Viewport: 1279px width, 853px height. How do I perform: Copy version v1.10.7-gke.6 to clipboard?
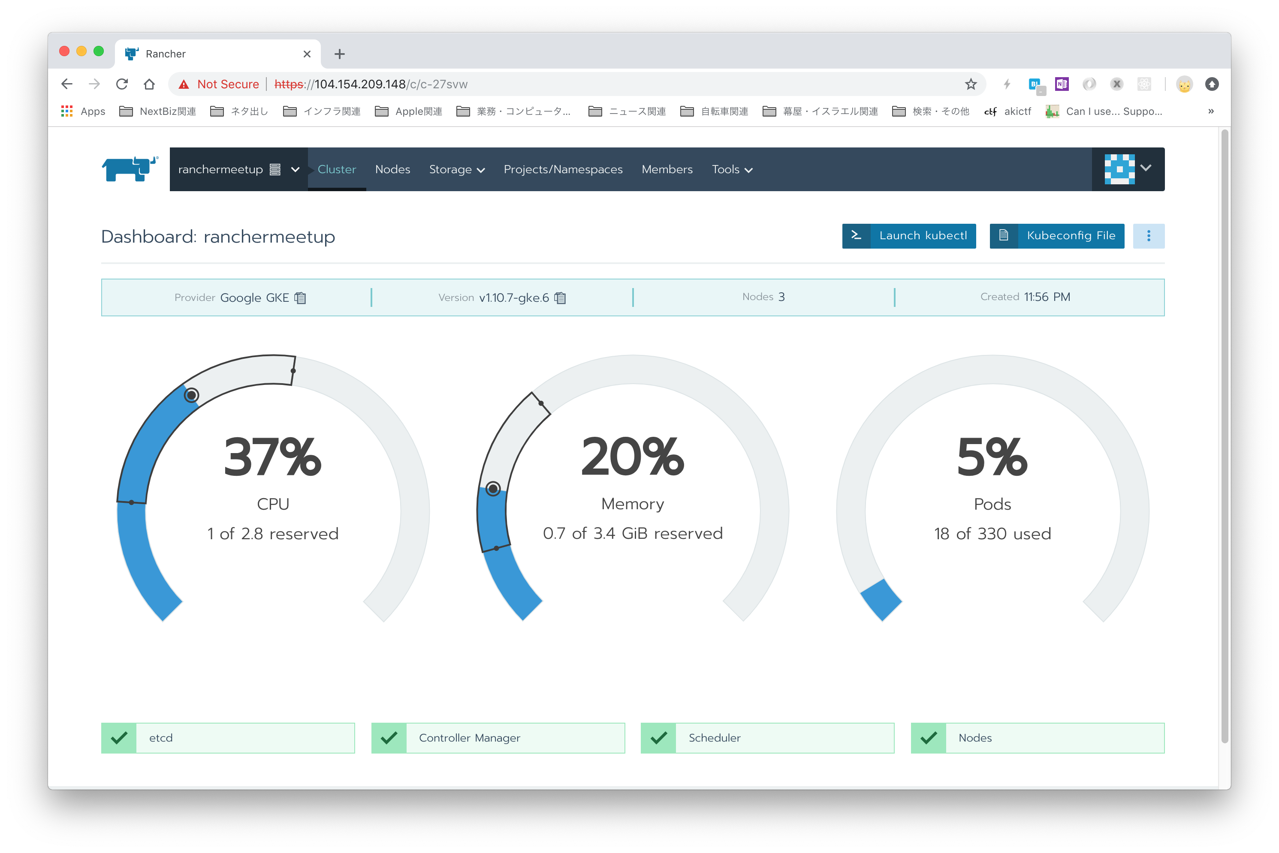click(x=560, y=297)
